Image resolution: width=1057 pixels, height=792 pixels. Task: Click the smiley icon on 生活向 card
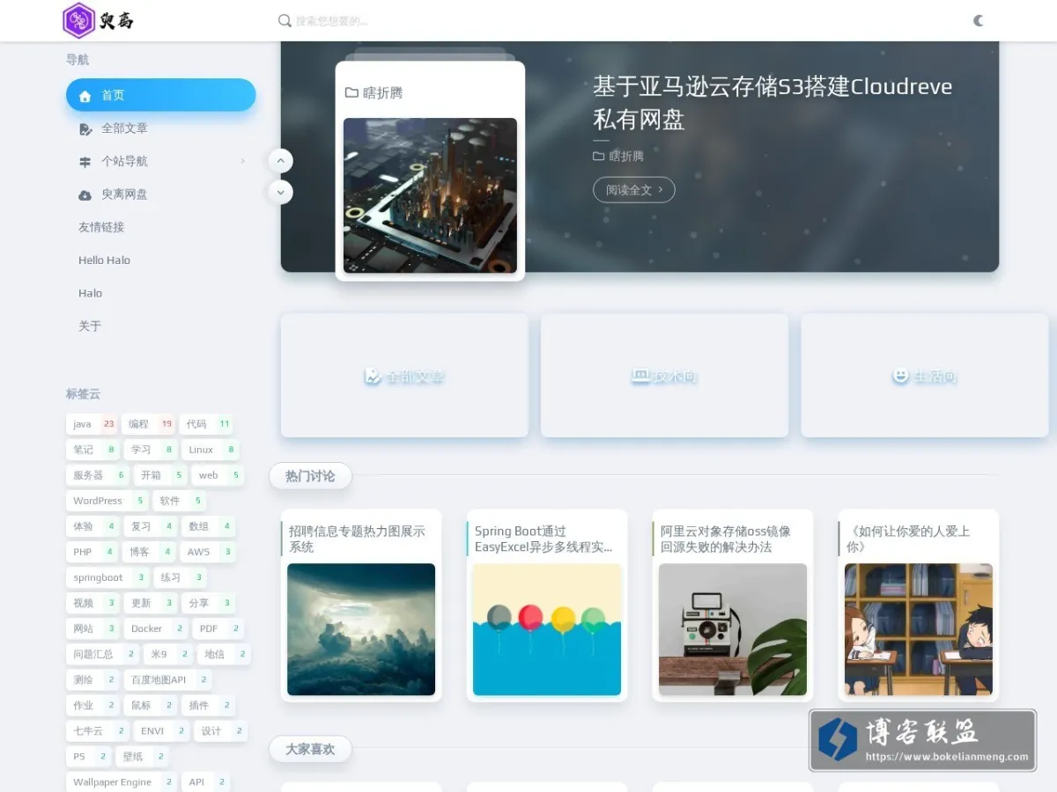tap(900, 376)
